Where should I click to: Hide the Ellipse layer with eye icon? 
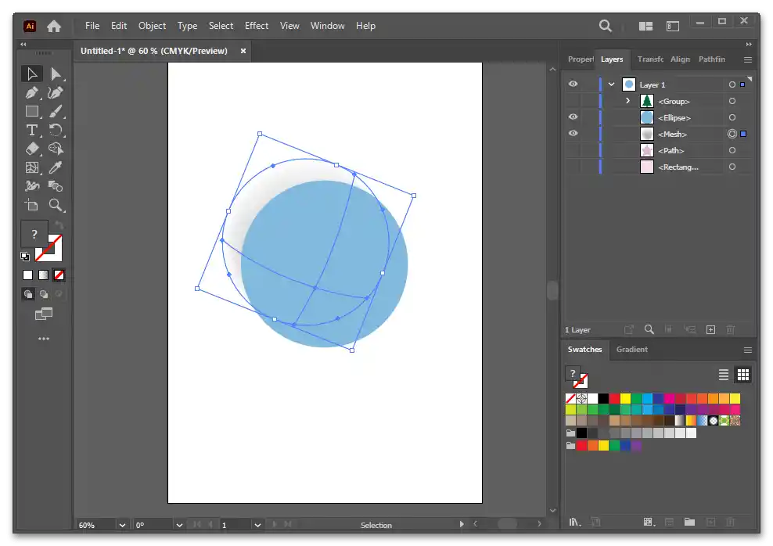point(573,117)
